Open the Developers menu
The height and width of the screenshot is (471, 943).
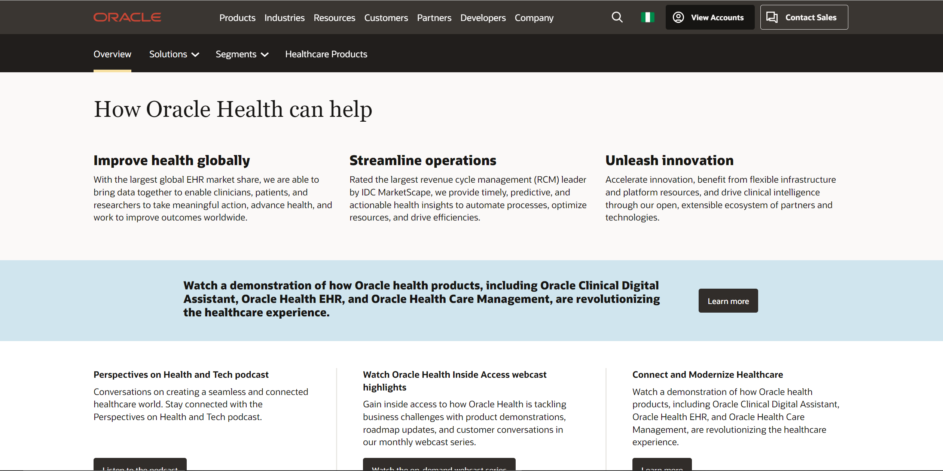pos(483,18)
